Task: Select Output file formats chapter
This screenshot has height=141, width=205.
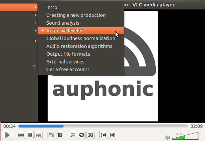Action: pyautogui.click(x=81, y=54)
